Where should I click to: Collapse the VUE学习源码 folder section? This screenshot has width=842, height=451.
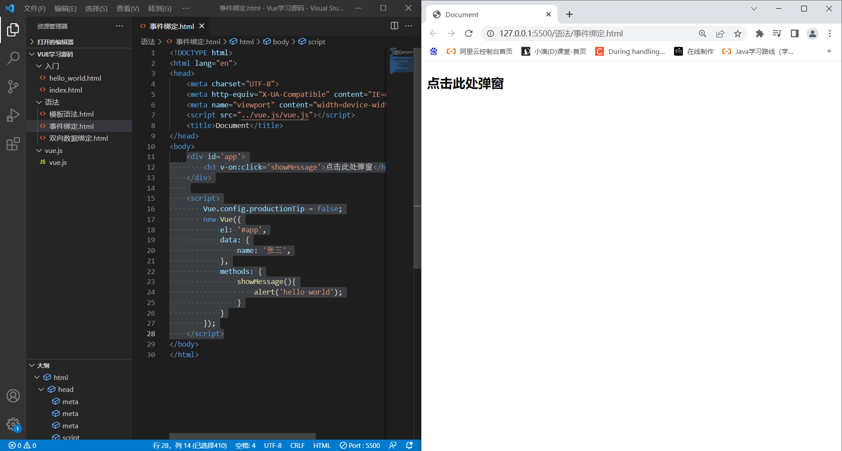pos(79,54)
